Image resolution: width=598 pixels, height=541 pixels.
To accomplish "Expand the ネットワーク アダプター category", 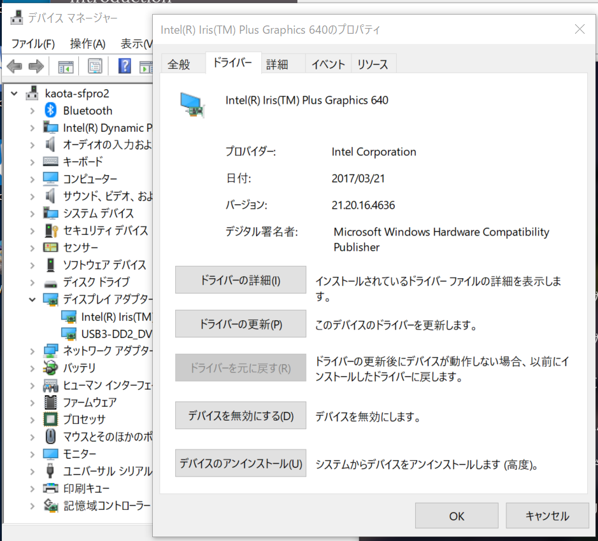I will [x=32, y=351].
